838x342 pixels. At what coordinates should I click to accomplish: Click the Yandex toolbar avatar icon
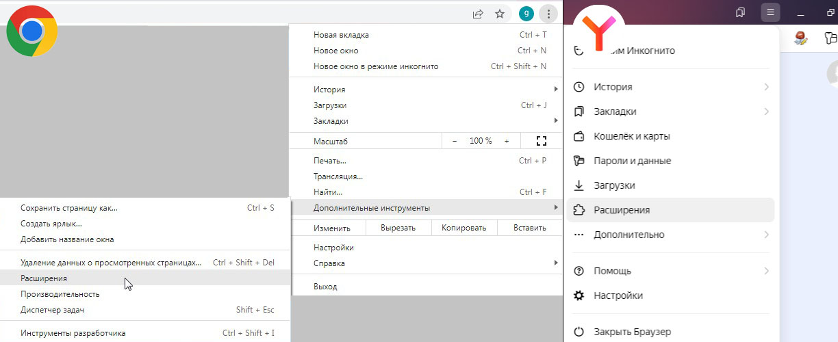point(801,38)
